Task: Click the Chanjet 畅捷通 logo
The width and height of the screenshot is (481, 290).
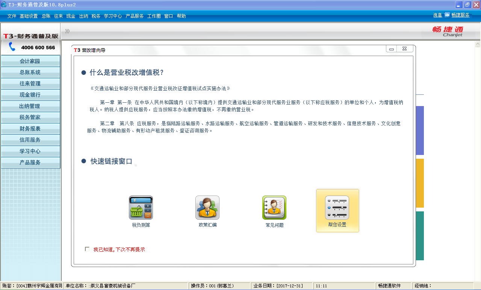Action: point(448,32)
